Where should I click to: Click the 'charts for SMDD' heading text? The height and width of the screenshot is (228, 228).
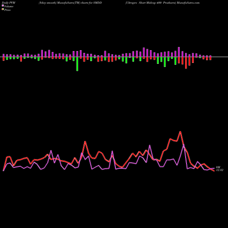pyautogui.click(x=91, y=3)
